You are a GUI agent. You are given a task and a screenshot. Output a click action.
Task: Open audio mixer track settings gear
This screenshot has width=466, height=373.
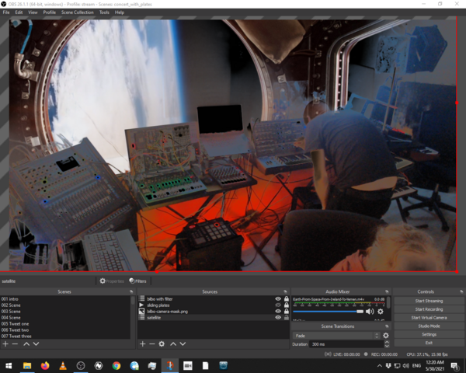click(x=381, y=311)
